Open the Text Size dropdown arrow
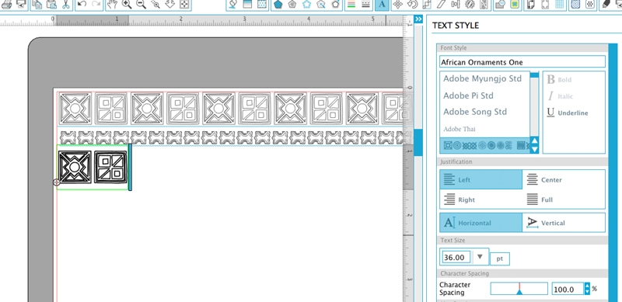This screenshot has height=302, width=622. (480, 257)
